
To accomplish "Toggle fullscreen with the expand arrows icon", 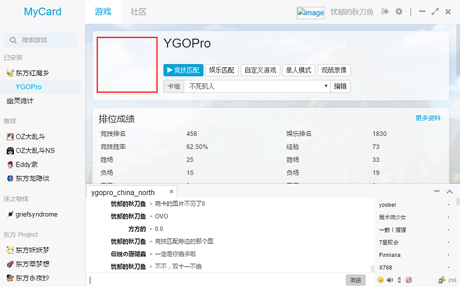I will [x=435, y=12].
